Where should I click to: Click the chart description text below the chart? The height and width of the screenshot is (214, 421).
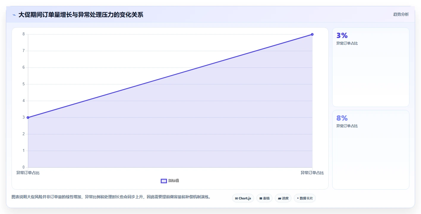click(111, 197)
